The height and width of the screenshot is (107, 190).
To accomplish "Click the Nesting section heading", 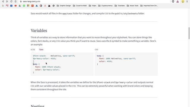I will pyautogui.click(x=37, y=106).
